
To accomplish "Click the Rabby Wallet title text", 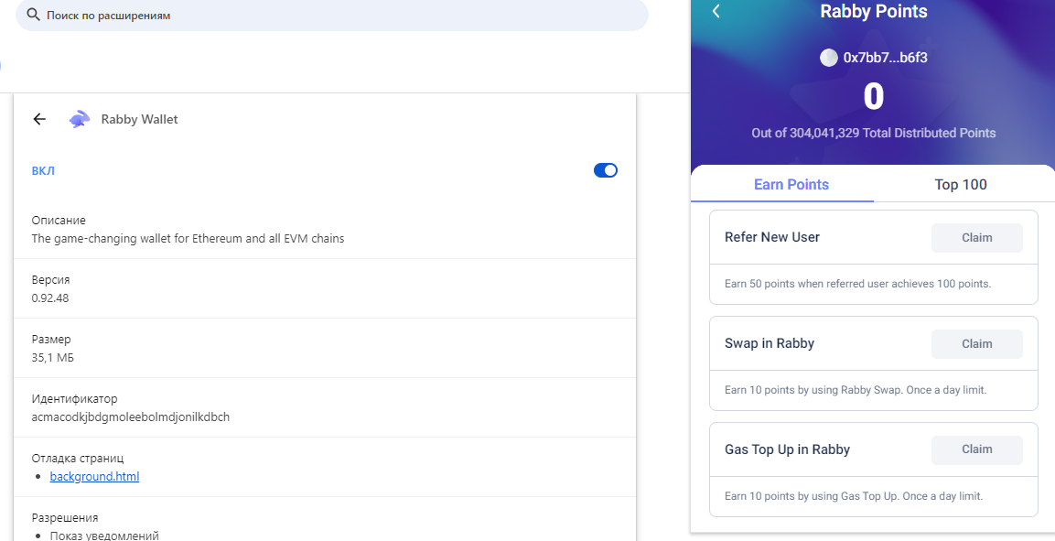I will point(139,119).
